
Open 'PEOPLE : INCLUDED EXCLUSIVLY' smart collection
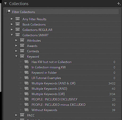(x=54, y=99)
